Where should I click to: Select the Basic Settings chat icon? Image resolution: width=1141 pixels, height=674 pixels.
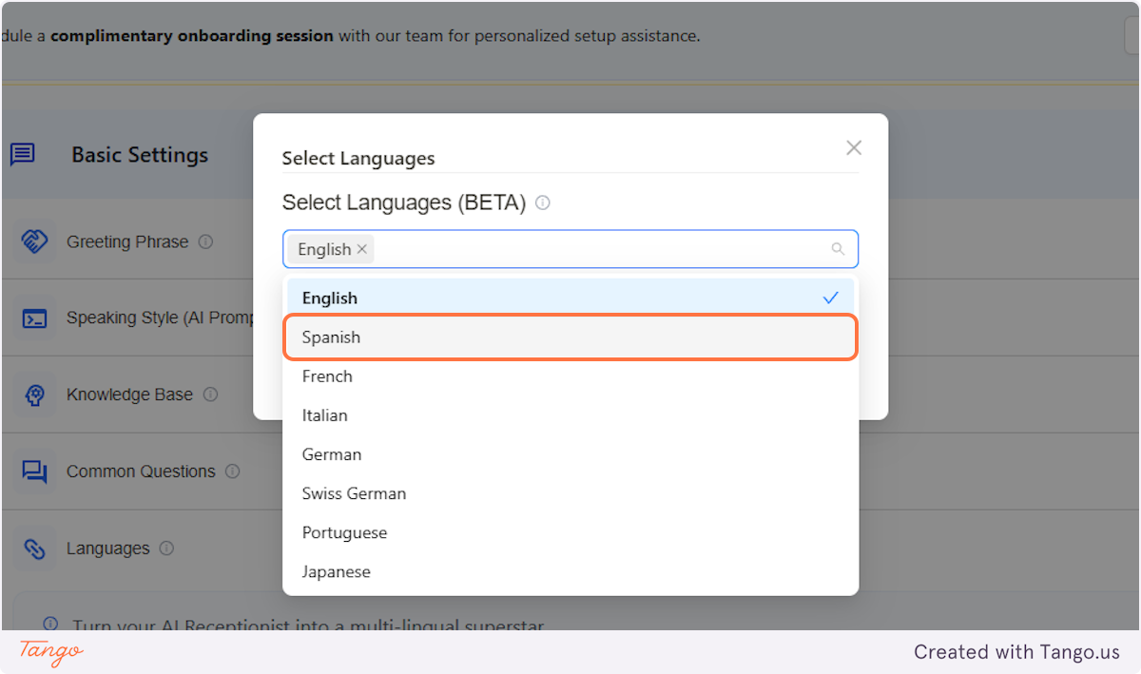tap(23, 154)
